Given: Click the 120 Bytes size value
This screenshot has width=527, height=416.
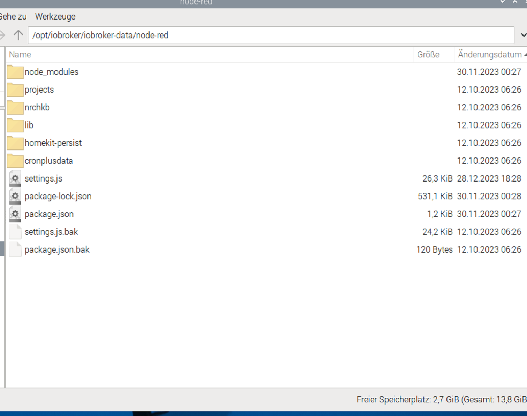Looking at the screenshot, I should point(434,249).
